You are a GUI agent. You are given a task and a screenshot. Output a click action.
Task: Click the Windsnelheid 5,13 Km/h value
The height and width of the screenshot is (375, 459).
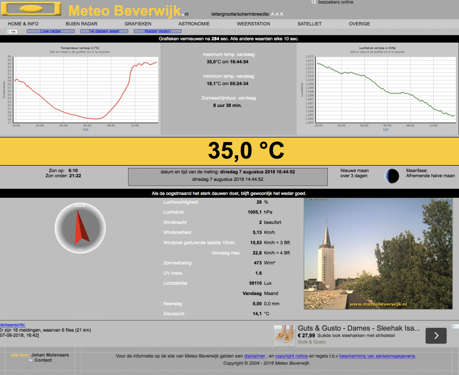click(264, 233)
